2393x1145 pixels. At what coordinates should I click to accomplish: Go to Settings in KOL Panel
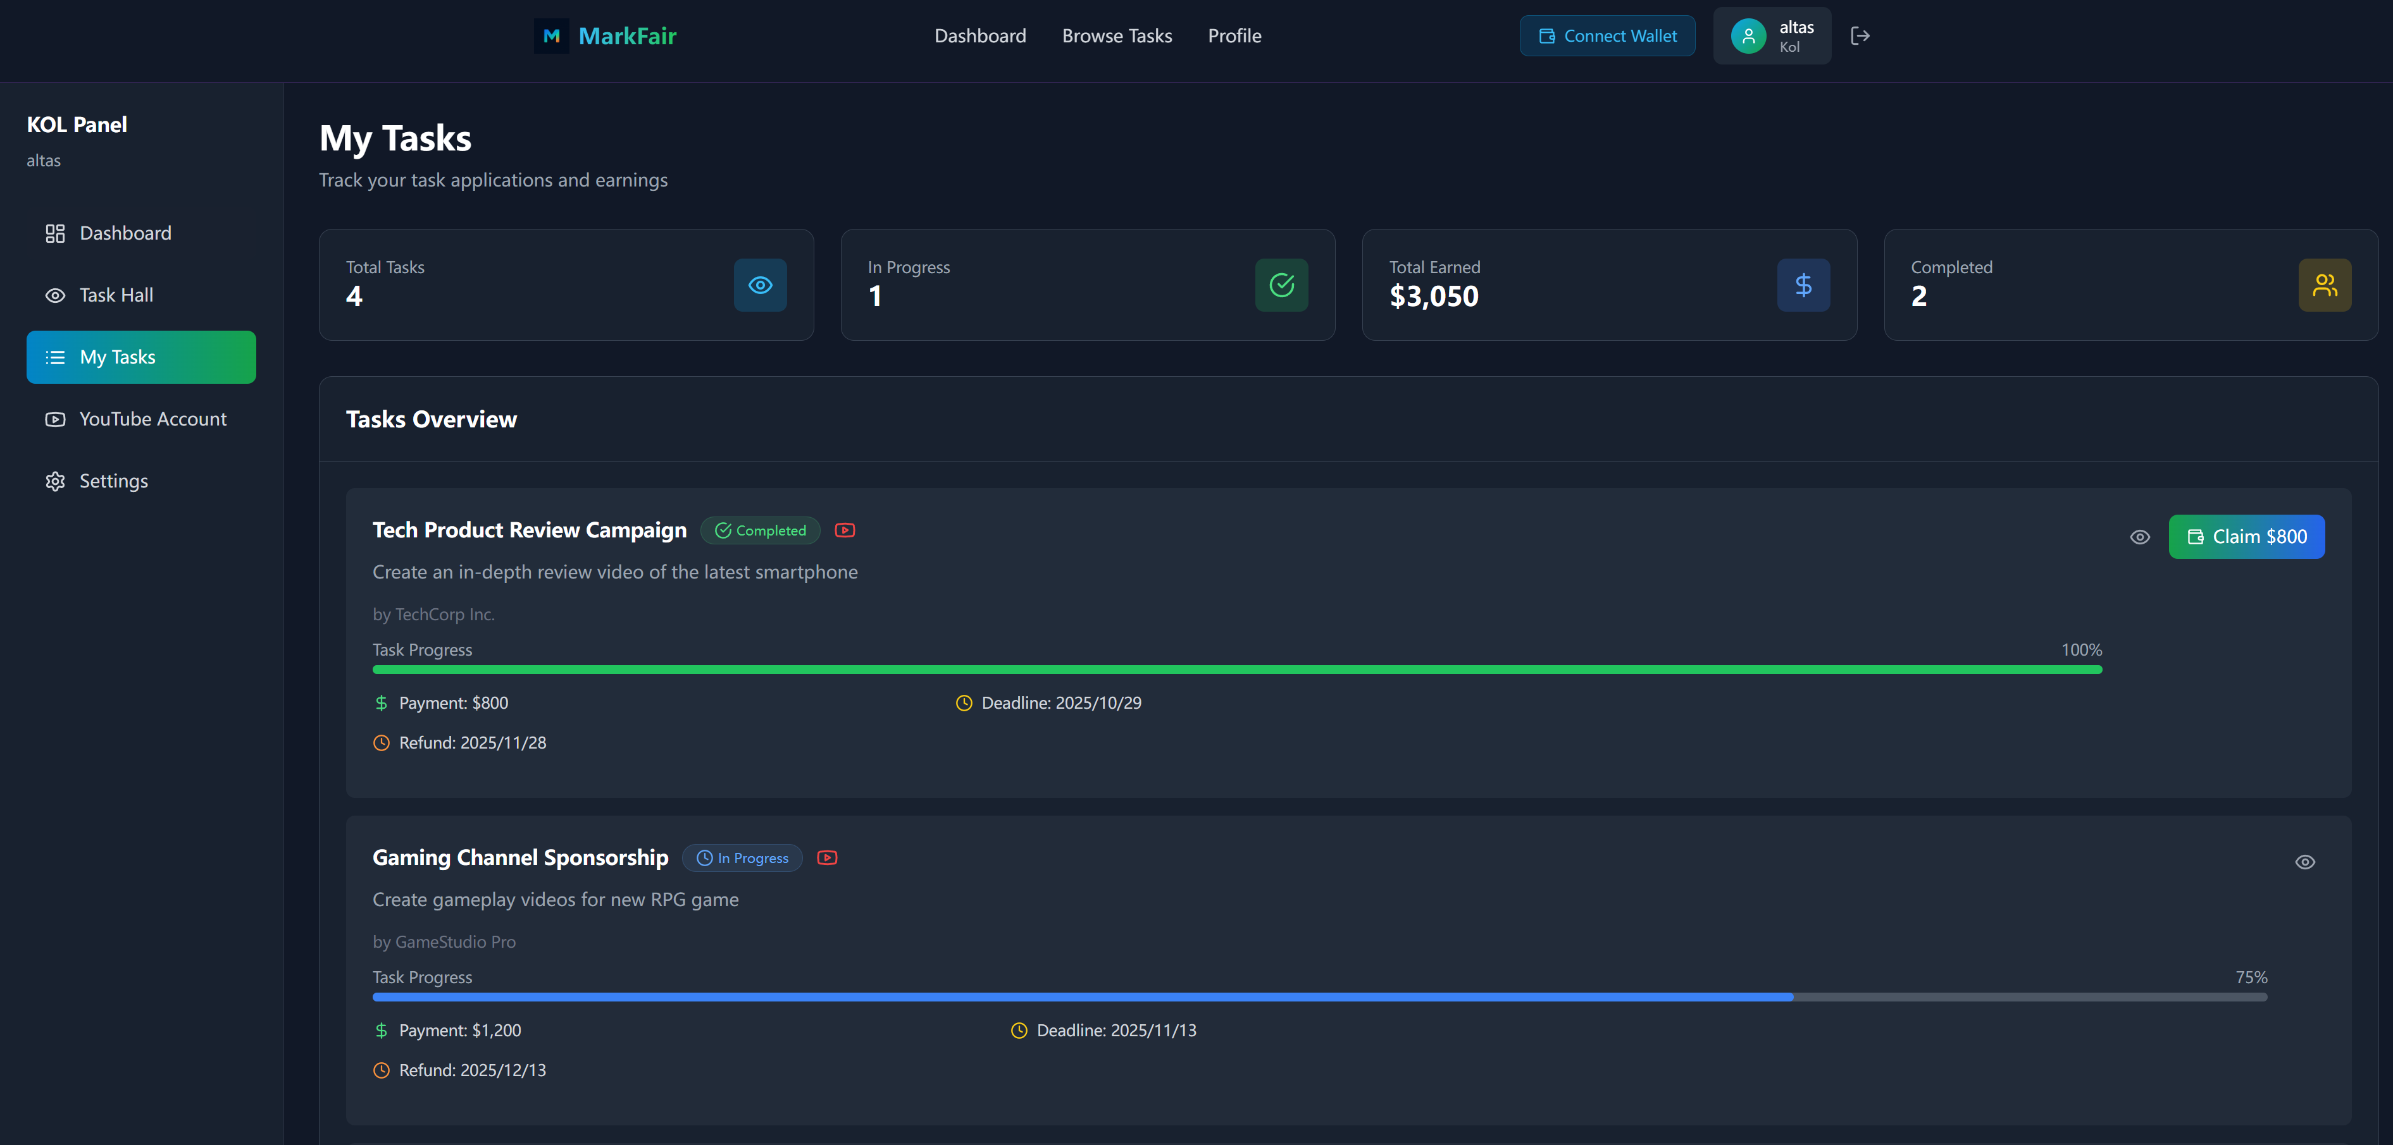coord(113,481)
